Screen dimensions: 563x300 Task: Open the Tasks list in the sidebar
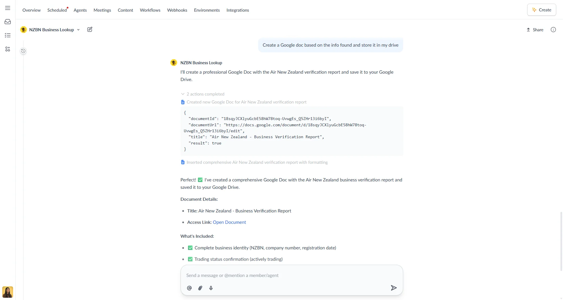[7, 35]
